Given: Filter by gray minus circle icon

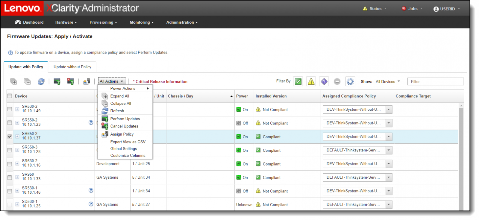Looking at the screenshot, I should click(x=337, y=81).
